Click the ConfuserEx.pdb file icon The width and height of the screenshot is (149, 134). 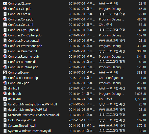(5, 83)
